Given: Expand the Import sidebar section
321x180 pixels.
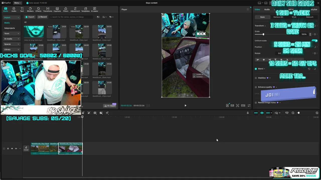Looking at the screenshot, I should [x=12, y=17].
